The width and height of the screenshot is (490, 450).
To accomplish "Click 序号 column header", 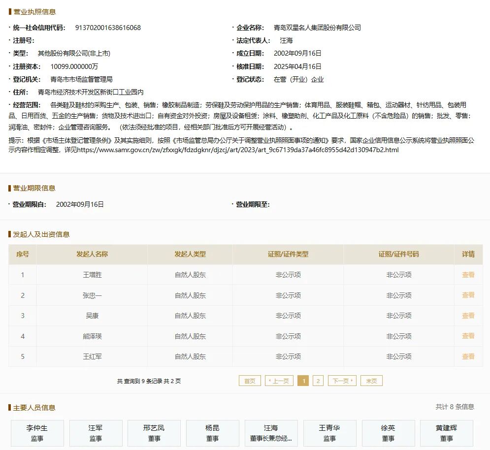I will [23, 255].
